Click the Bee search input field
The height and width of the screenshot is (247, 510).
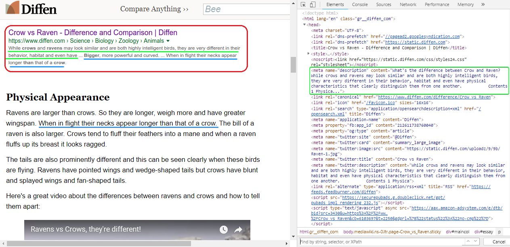tap(246, 9)
